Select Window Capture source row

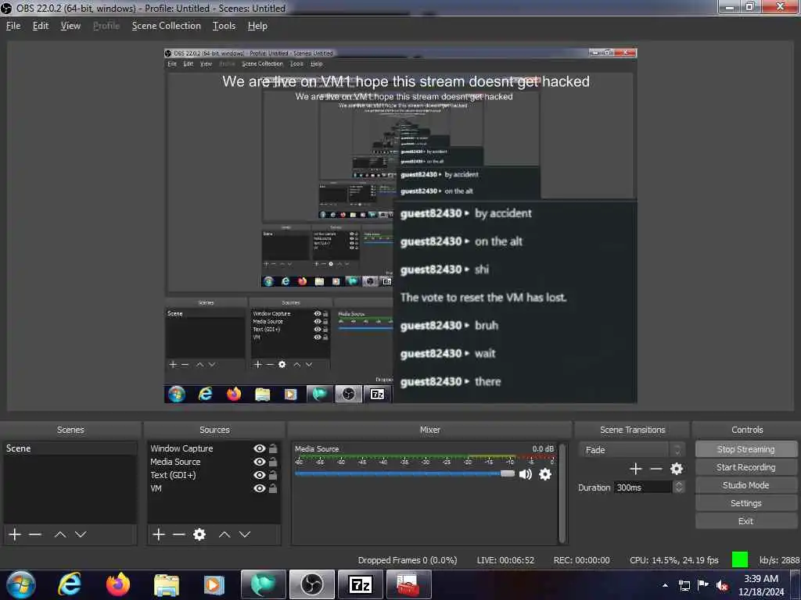[214, 448]
